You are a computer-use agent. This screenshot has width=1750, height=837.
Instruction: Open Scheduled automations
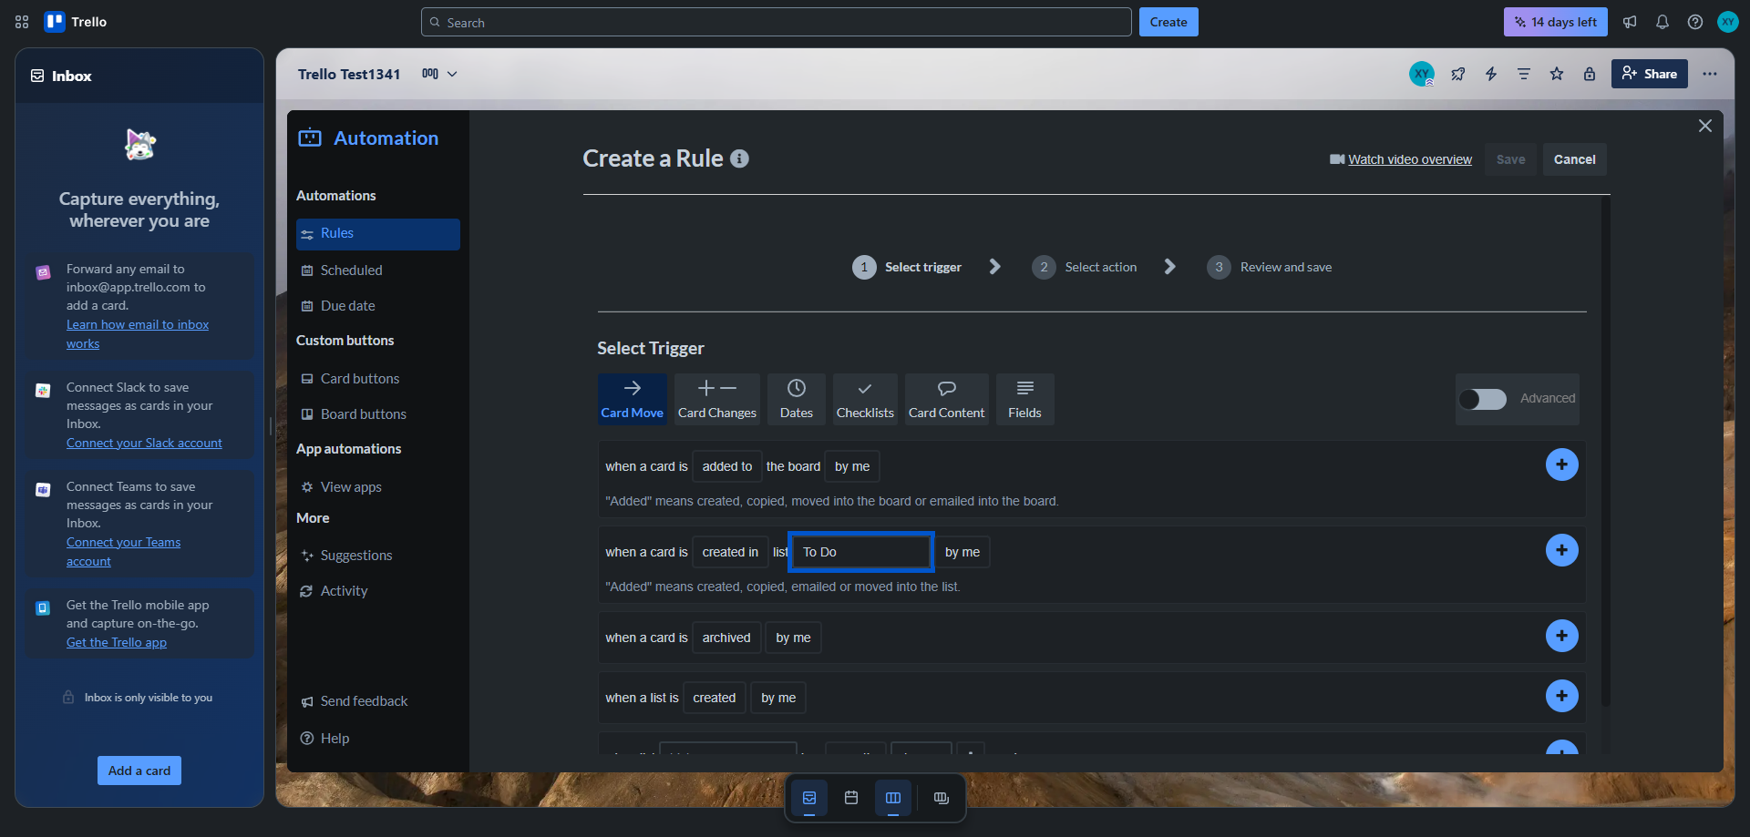[378, 270]
